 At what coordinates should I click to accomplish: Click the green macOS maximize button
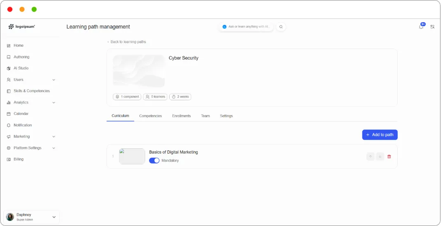pyautogui.click(x=34, y=9)
